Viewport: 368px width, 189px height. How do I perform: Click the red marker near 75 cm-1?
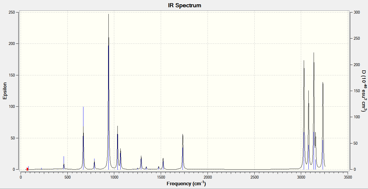coord(27,169)
